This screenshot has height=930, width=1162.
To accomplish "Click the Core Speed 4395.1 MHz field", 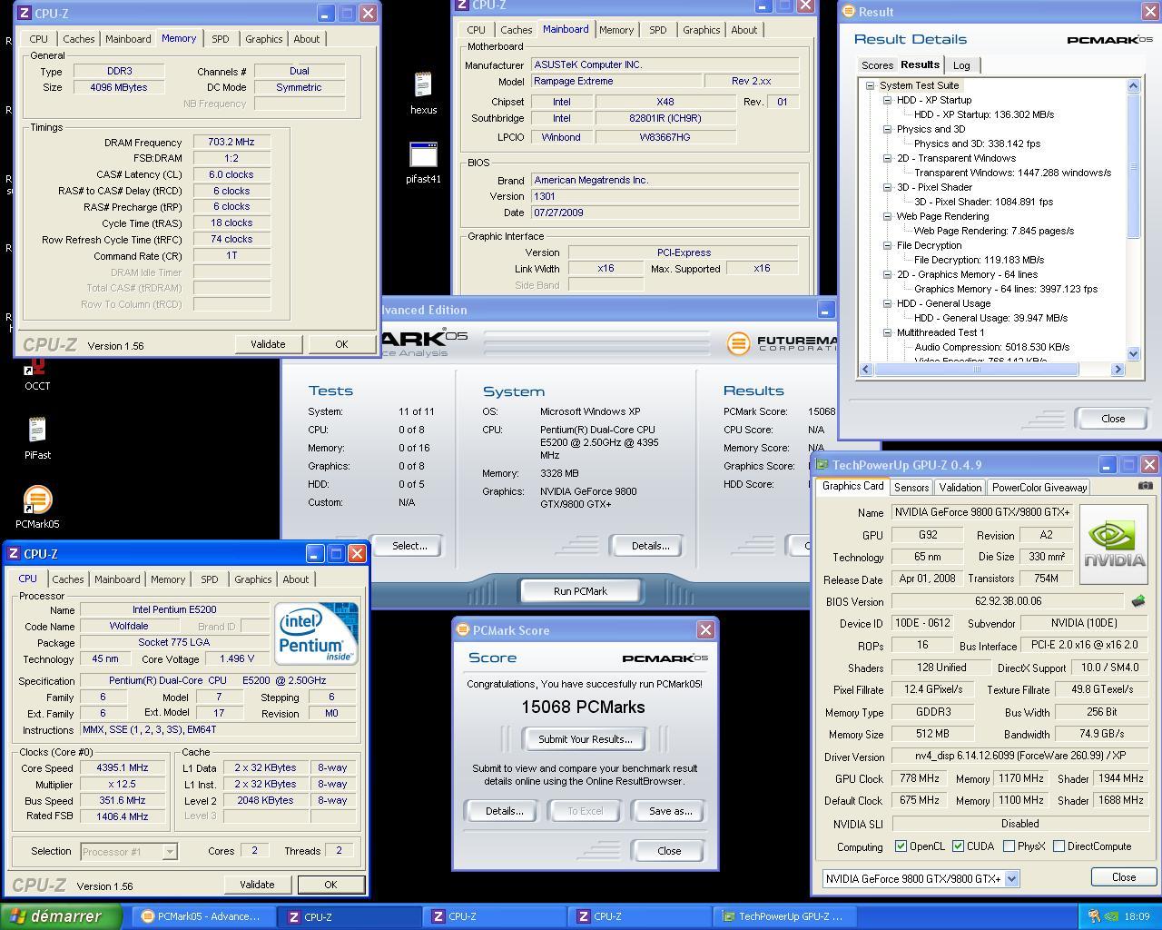I will (x=124, y=767).
